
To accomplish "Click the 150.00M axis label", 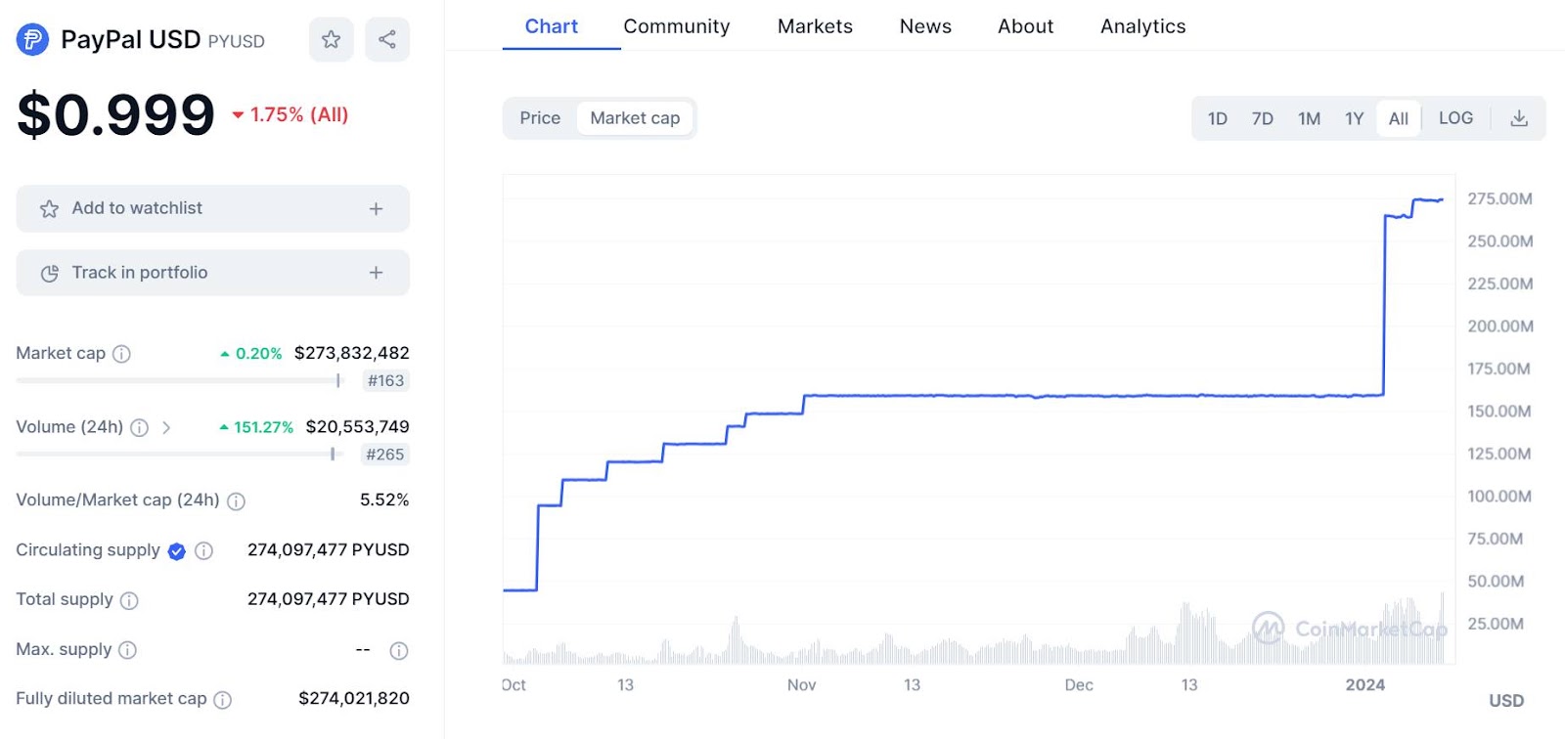I will tap(1499, 412).
